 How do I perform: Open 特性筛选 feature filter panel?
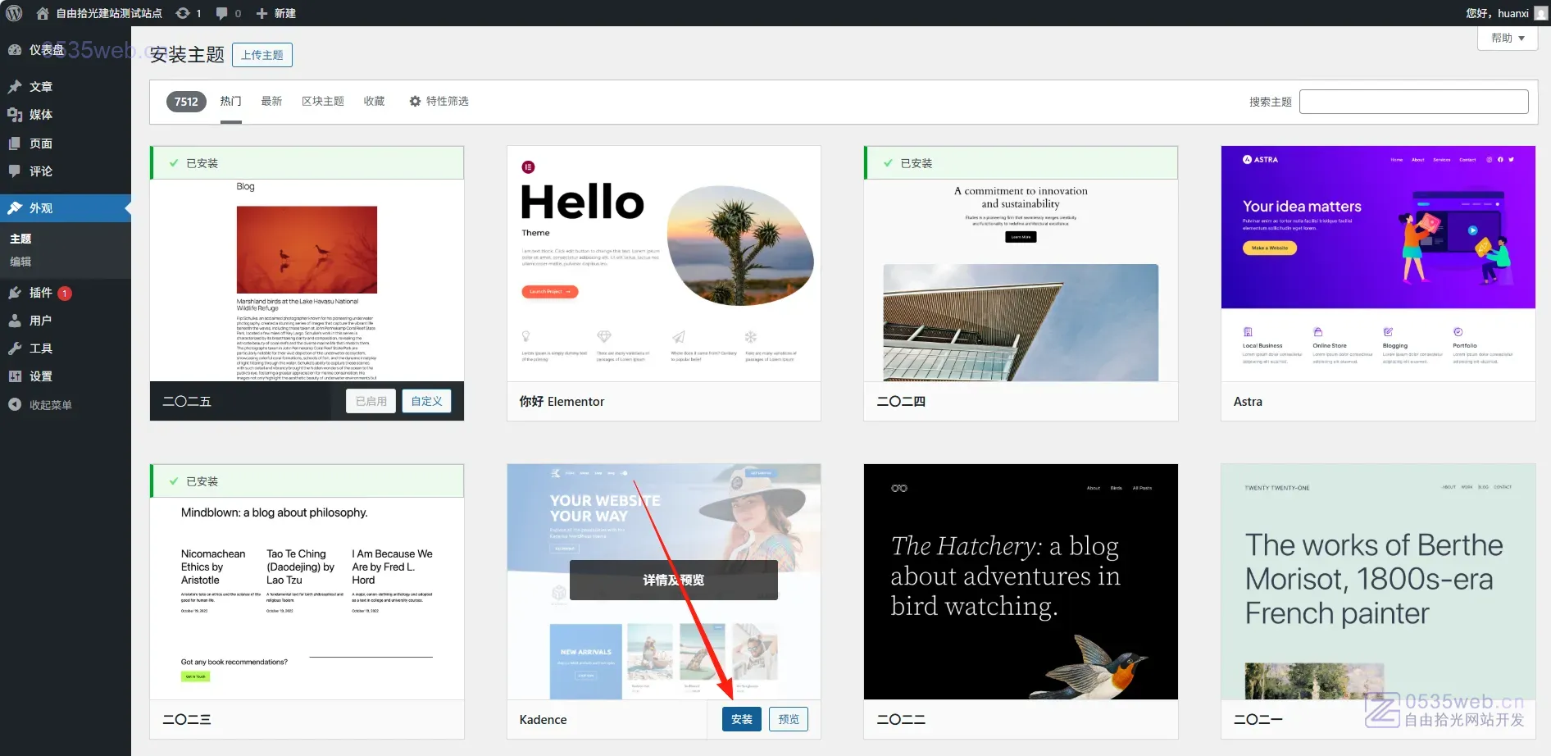click(x=439, y=102)
